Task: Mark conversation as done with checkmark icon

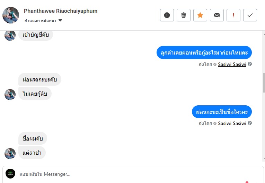Action: pos(250,15)
